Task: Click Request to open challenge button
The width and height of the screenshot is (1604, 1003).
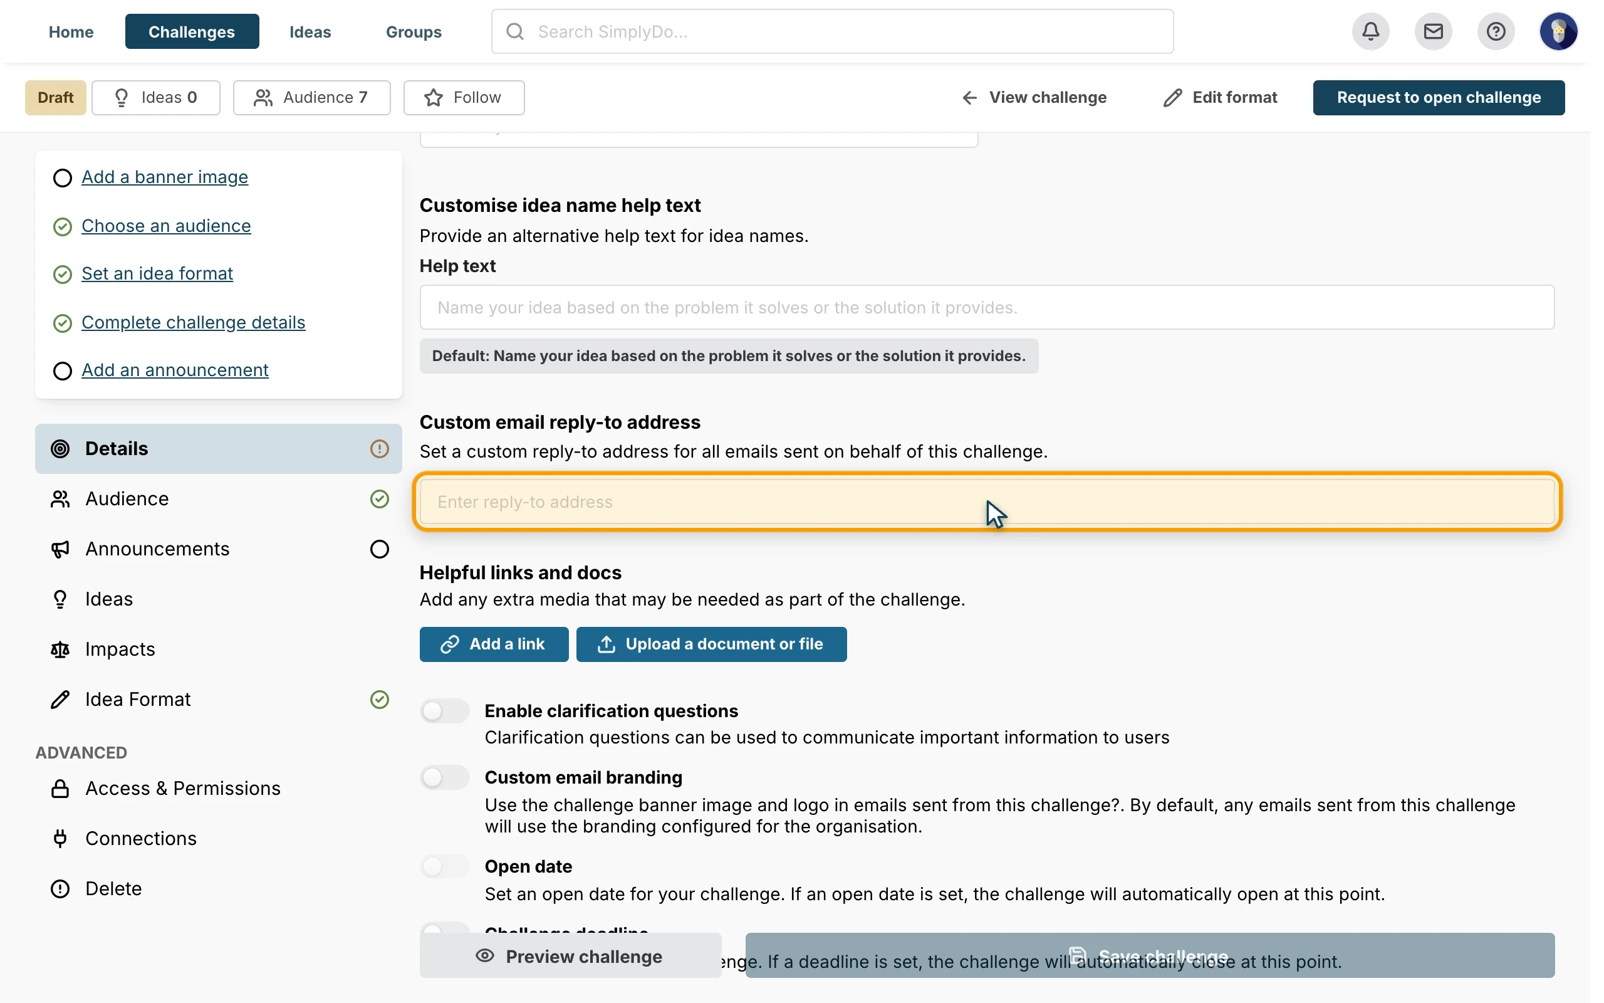Action: click(1439, 98)
